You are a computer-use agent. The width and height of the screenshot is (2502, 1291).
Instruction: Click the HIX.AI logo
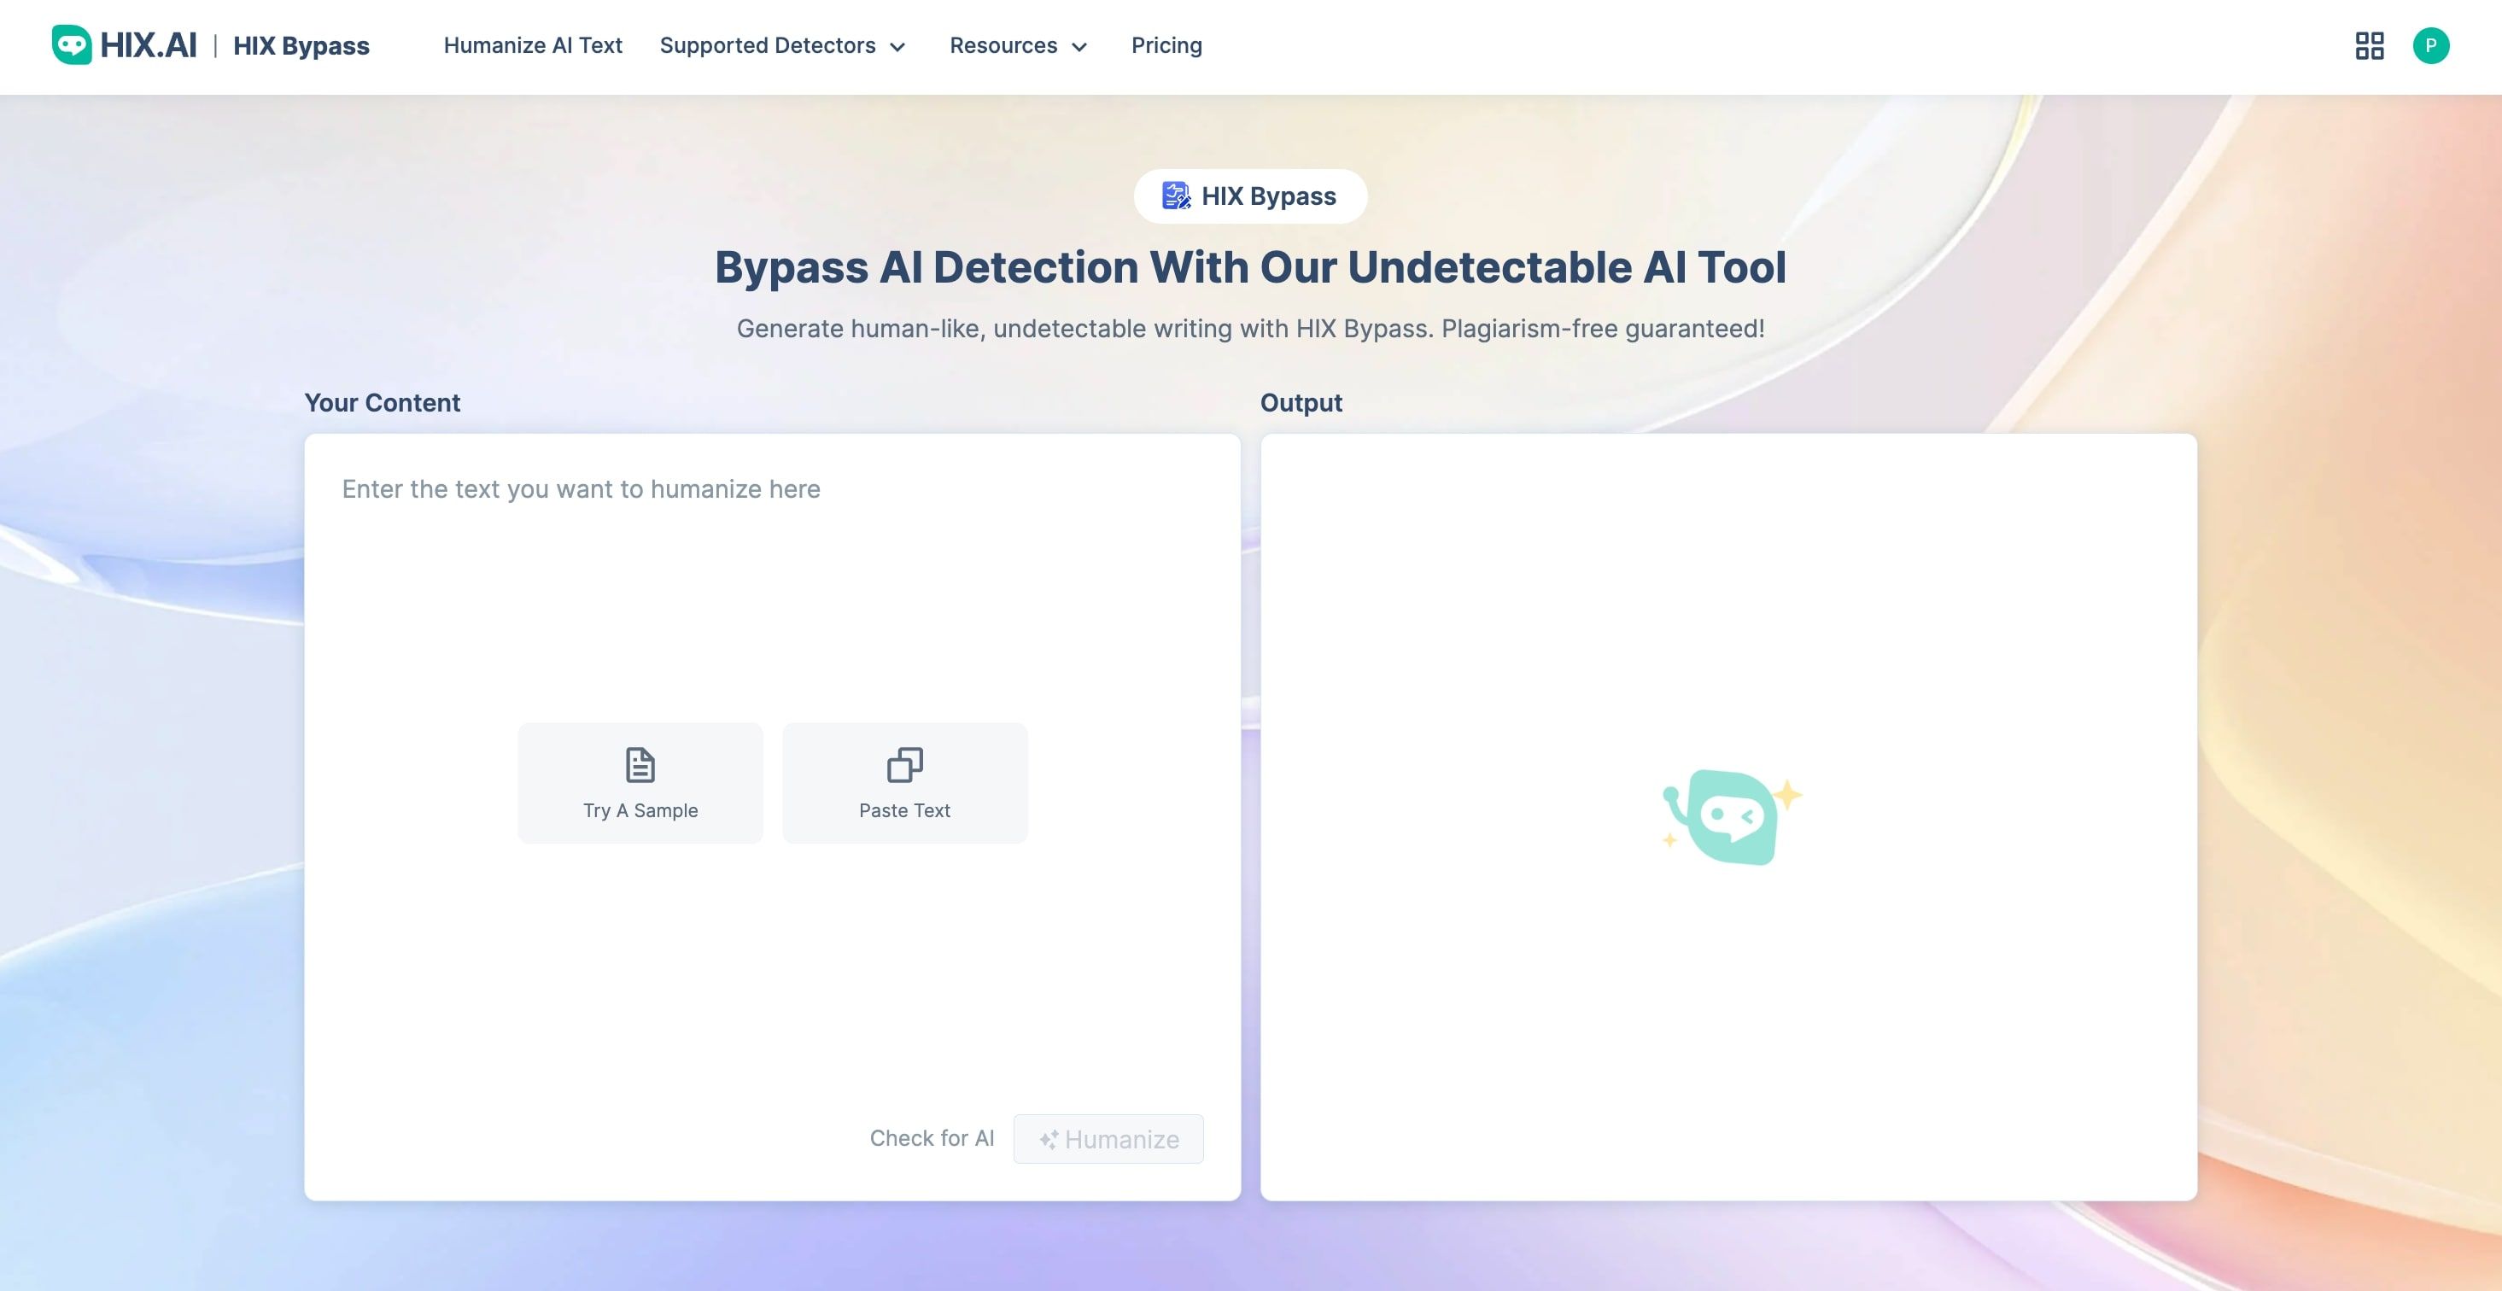[x=123, y=44]
